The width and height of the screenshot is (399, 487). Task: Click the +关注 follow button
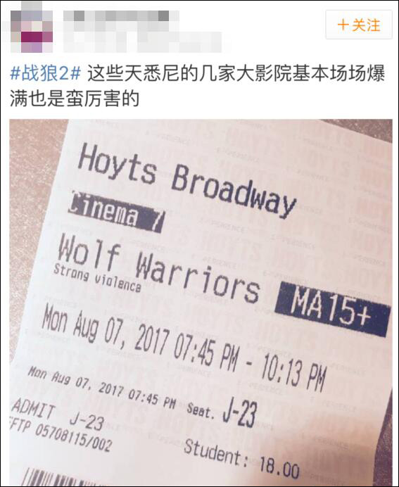pyautogui.click(x=359, y=25)
